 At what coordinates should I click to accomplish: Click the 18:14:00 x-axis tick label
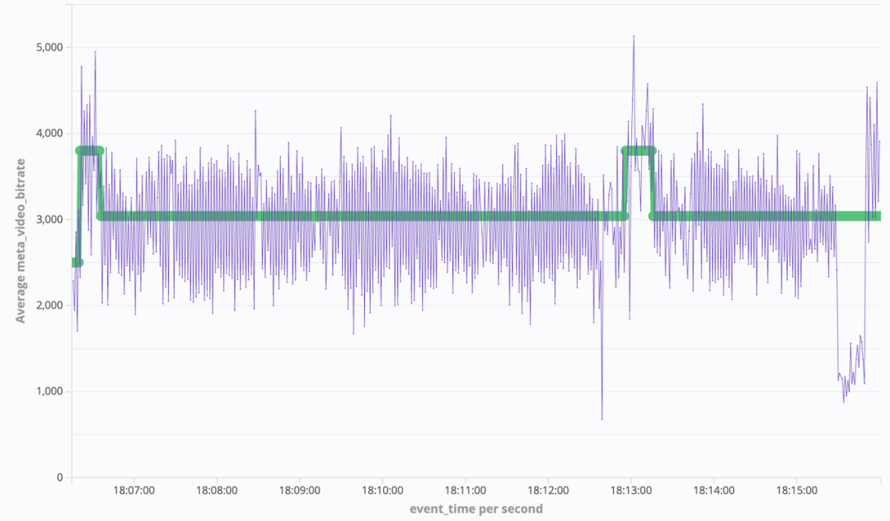pos(714,490)
